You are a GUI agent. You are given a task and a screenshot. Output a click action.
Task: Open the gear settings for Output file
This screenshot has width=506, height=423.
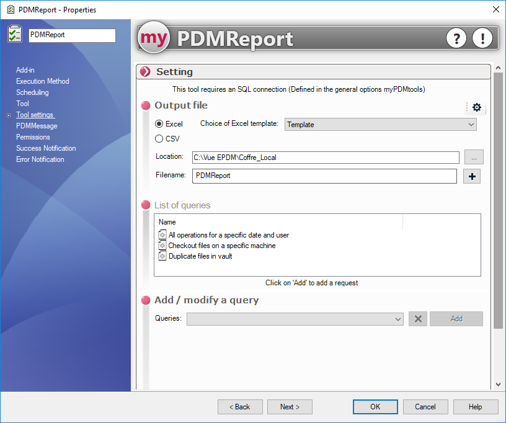pyautogui.click(x=476, y=107)
